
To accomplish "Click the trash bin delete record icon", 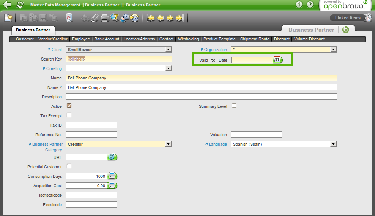I will coord(69,18).
